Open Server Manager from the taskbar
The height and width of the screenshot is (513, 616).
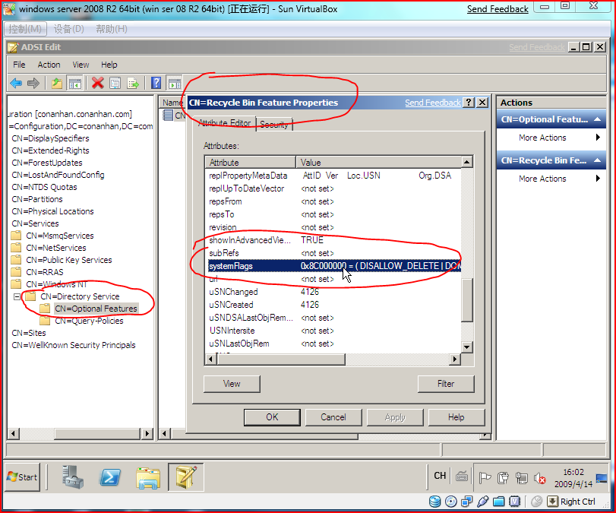(x=72, y=477)
